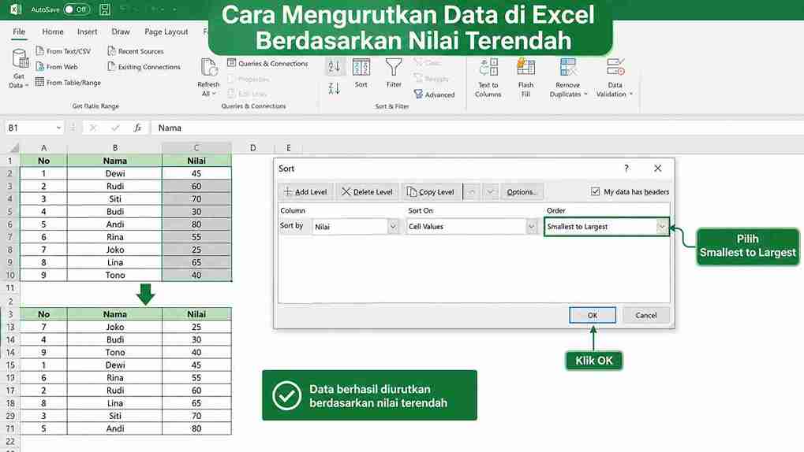
Task: Click the Get Data icon
Action: pyautogui.click(x=20, y=59)
